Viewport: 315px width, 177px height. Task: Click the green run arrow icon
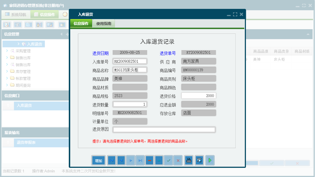coord(210,160)
